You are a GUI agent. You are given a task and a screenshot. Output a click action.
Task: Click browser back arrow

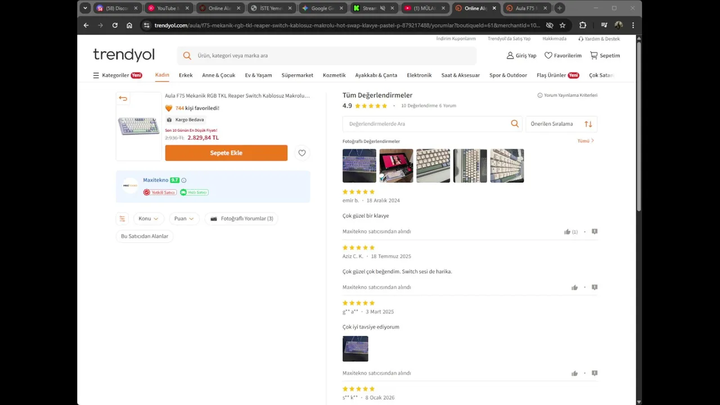click(x=86, y=25)
